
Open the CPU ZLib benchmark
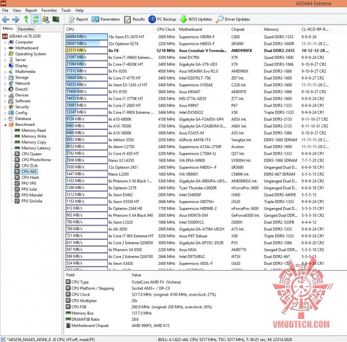[x=29, y=165]
